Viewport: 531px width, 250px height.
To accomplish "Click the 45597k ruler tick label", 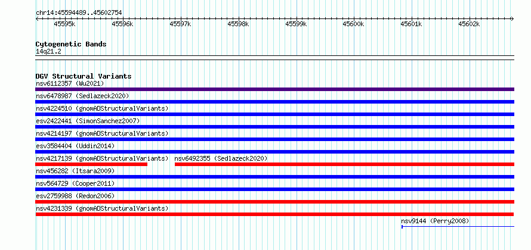I will (x=180, y=24).
